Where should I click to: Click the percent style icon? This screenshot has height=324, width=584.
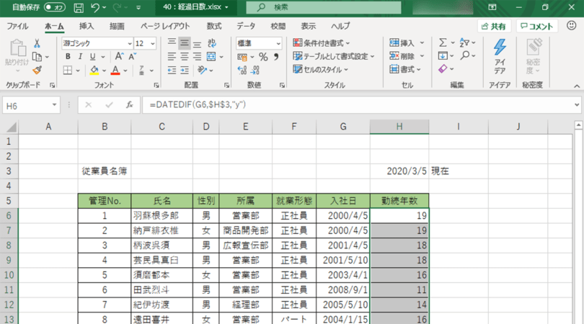click(263, 57)
